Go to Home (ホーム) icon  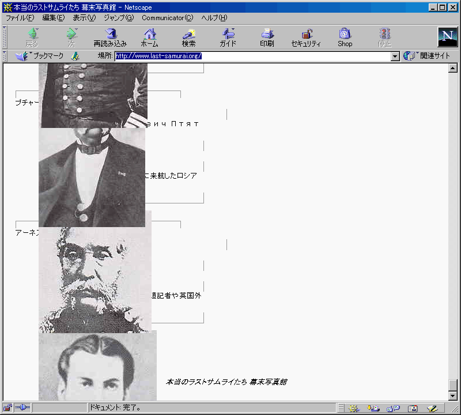point(149,37)
